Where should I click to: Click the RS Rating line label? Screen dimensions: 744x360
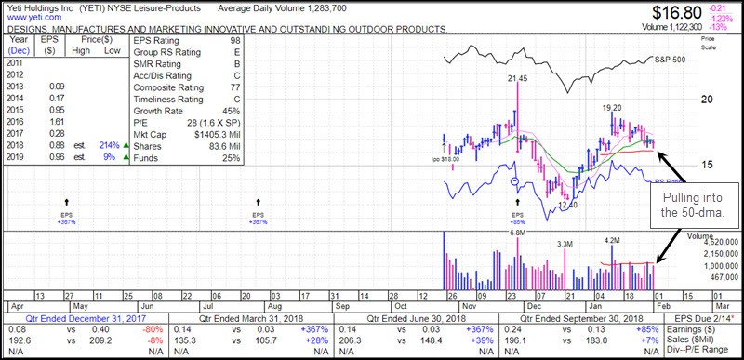[x=670, y=181]
